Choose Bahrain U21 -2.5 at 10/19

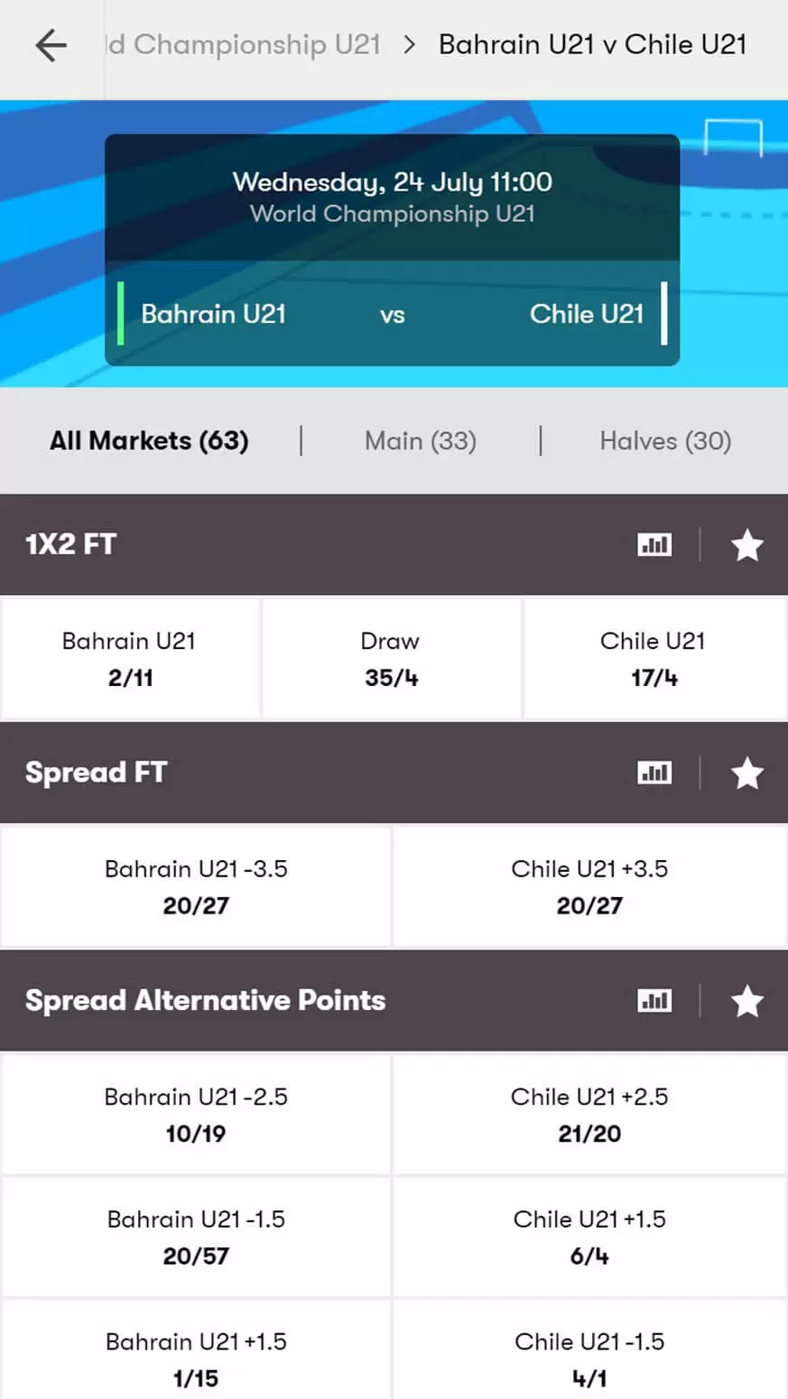[x=196, y=1115]
